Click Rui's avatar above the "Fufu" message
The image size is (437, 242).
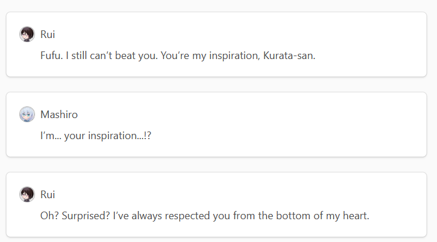27,34
